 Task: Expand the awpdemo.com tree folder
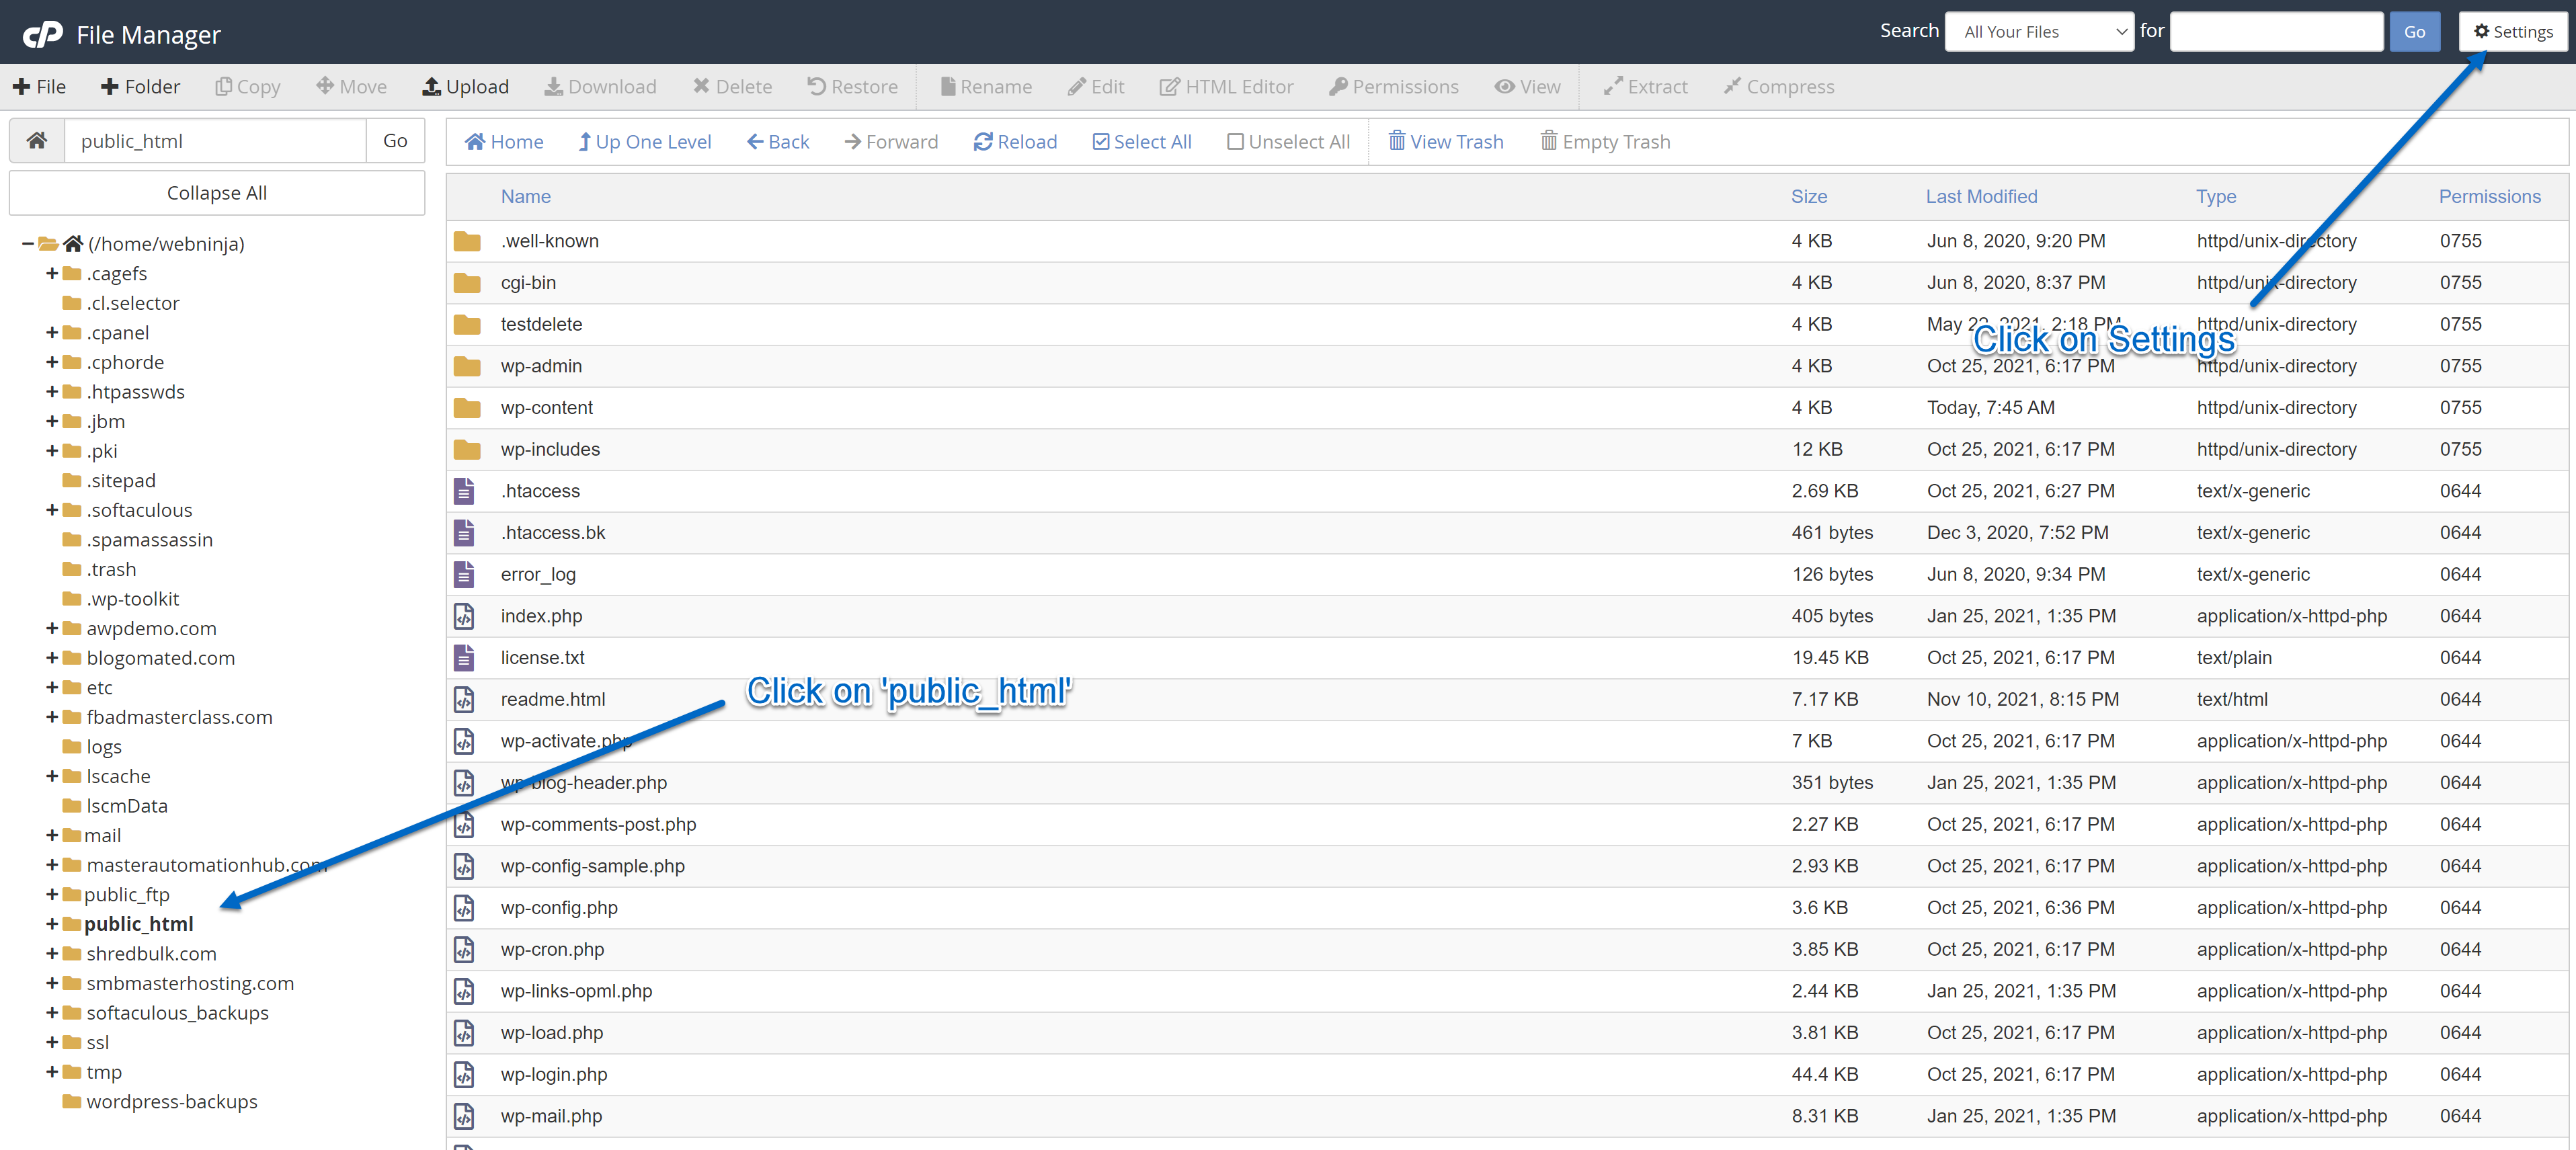pyautogui.click(x=52, y=628)
